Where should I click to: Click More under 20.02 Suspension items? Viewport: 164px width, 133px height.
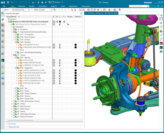coord(22,86)
